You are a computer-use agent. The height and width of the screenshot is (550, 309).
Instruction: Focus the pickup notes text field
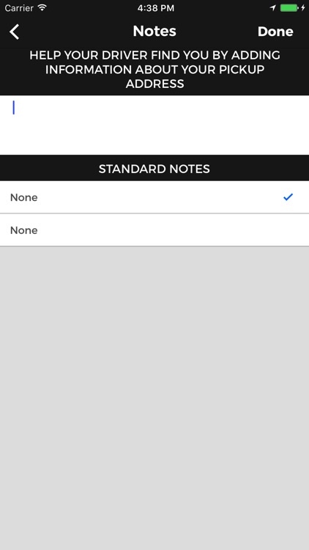[x=154, y=125]
